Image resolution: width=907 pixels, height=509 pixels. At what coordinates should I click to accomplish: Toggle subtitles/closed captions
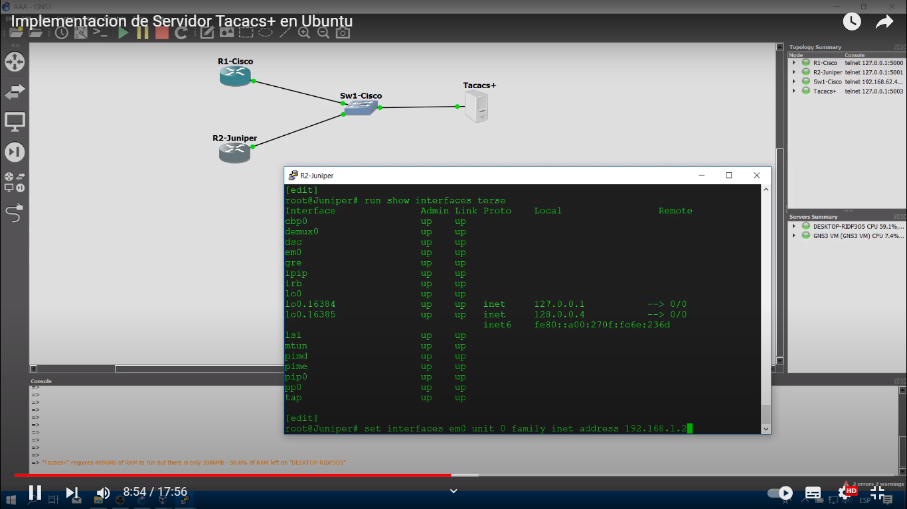click(813, 493)
